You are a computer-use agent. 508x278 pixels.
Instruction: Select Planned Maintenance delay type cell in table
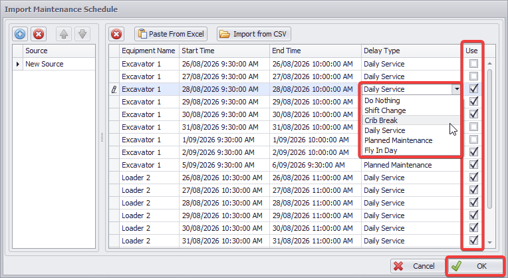click(x=412, y=165)
